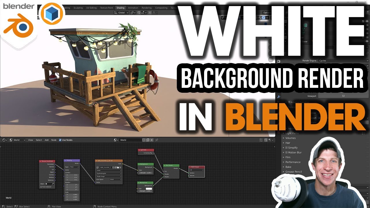Enable the Simplify checkbox
The image size is (370, 208).
tap(286, 148)
